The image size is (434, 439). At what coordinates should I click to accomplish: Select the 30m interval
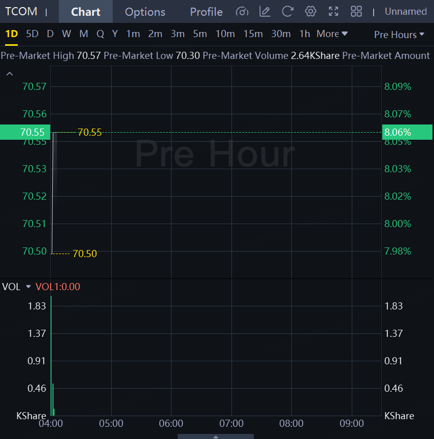point(281,34)
